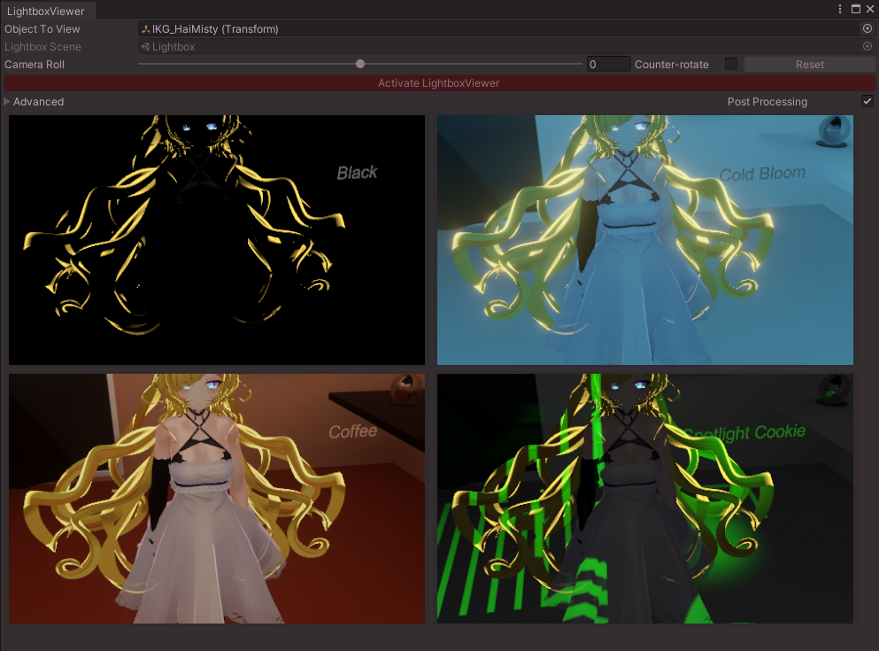
Task: Select the Cold Bloom lightbox preview
Action: point(645,239)
